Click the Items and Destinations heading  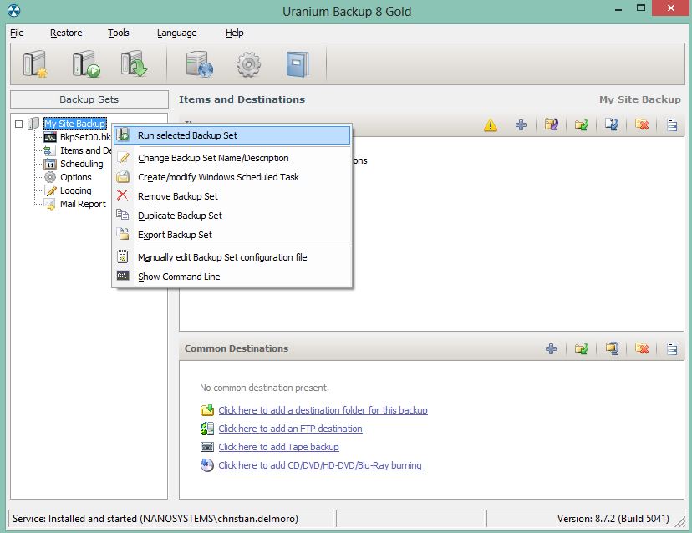tap(242, 99)
